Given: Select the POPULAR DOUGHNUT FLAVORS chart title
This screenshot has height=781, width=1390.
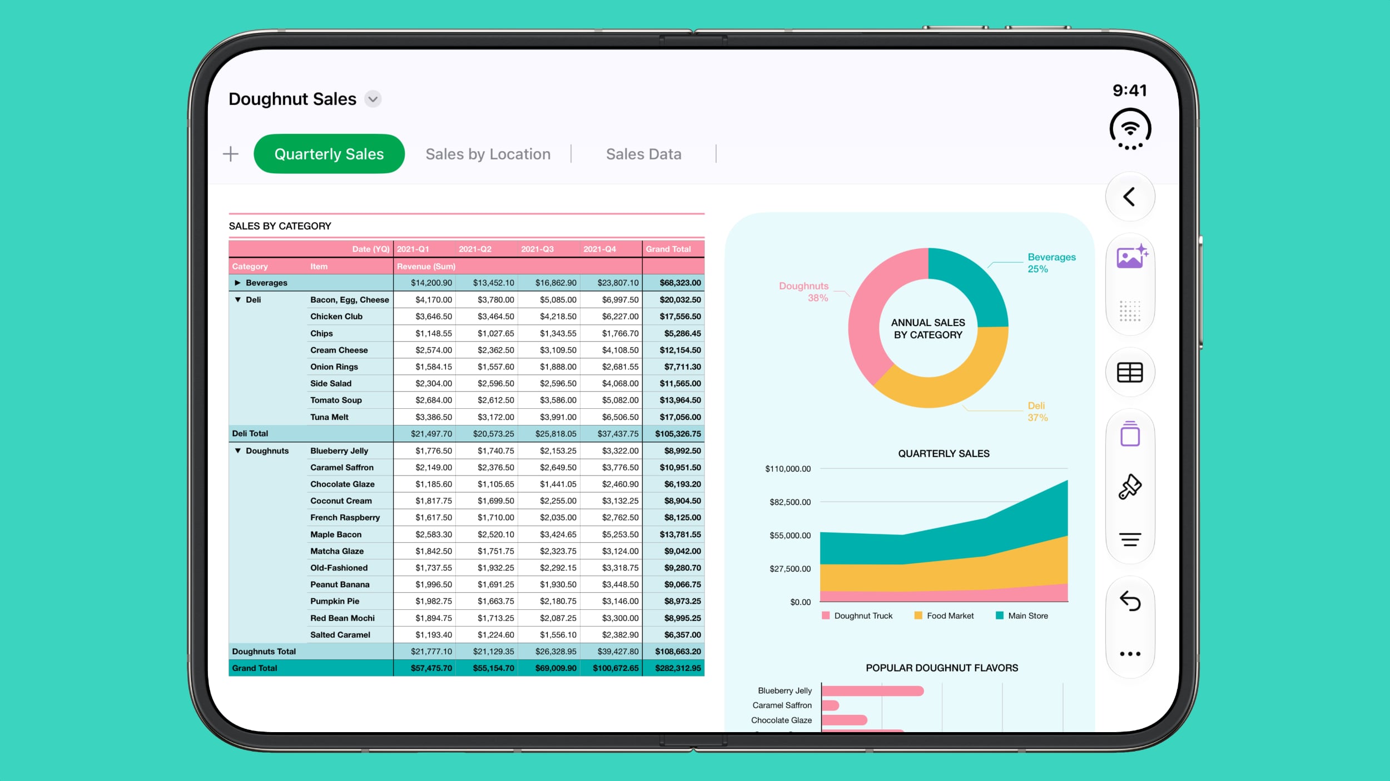Looking at the screenshot, I should pos(942,668).
